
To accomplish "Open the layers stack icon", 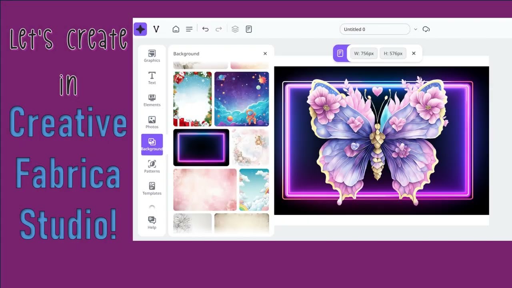I will [235, 29].
